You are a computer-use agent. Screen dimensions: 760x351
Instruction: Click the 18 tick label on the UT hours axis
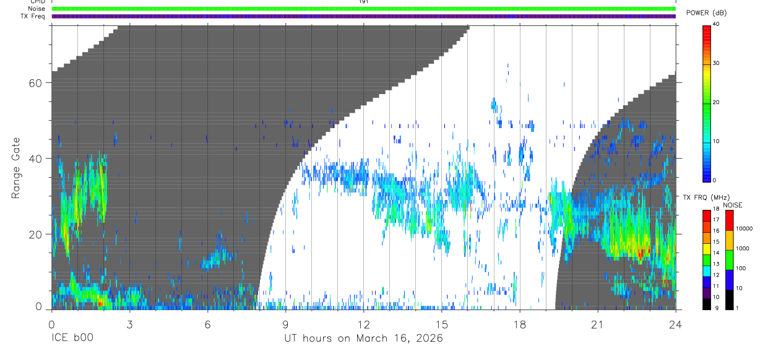point(520,324)
